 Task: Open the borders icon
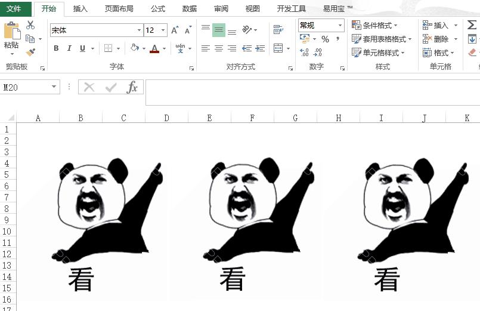(x=108, y=48)
